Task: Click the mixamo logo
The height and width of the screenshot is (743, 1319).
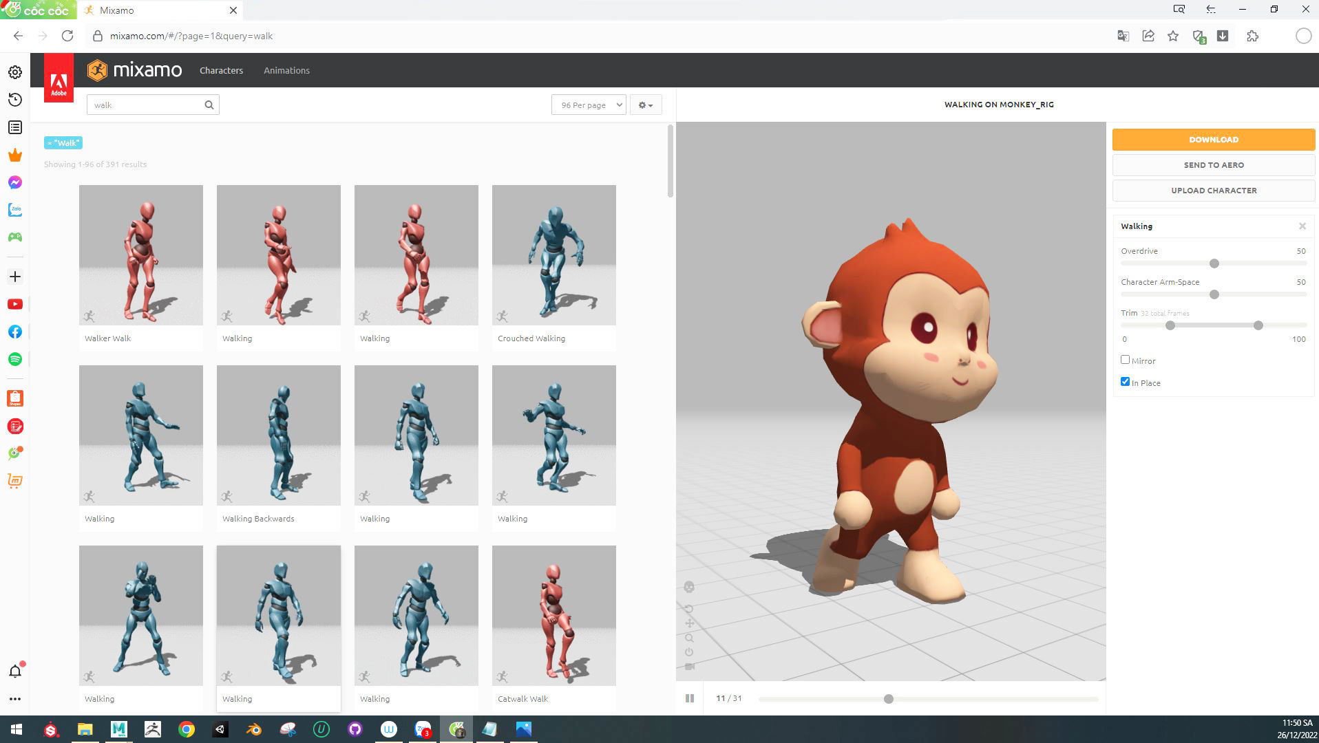Action: tap(135, 70)
